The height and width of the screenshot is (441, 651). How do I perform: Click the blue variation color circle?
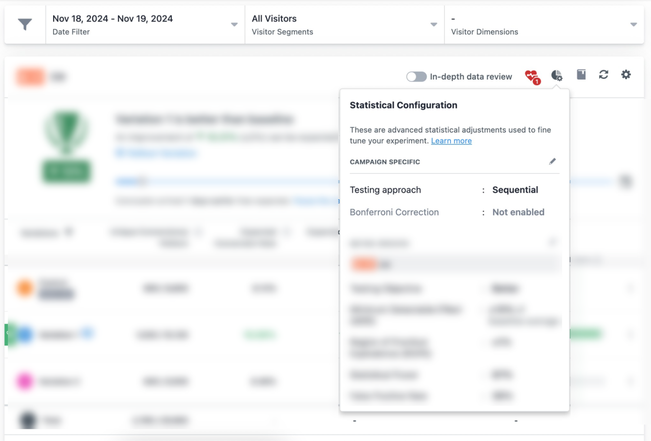(25, 334)
